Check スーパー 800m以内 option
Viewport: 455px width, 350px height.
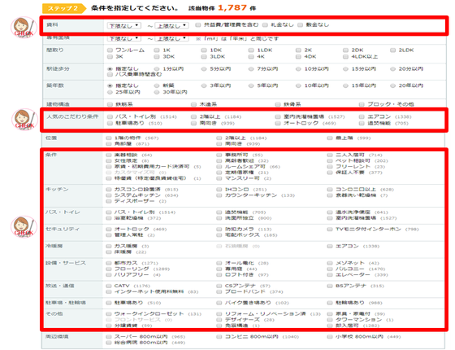click(x=109, y=337)
